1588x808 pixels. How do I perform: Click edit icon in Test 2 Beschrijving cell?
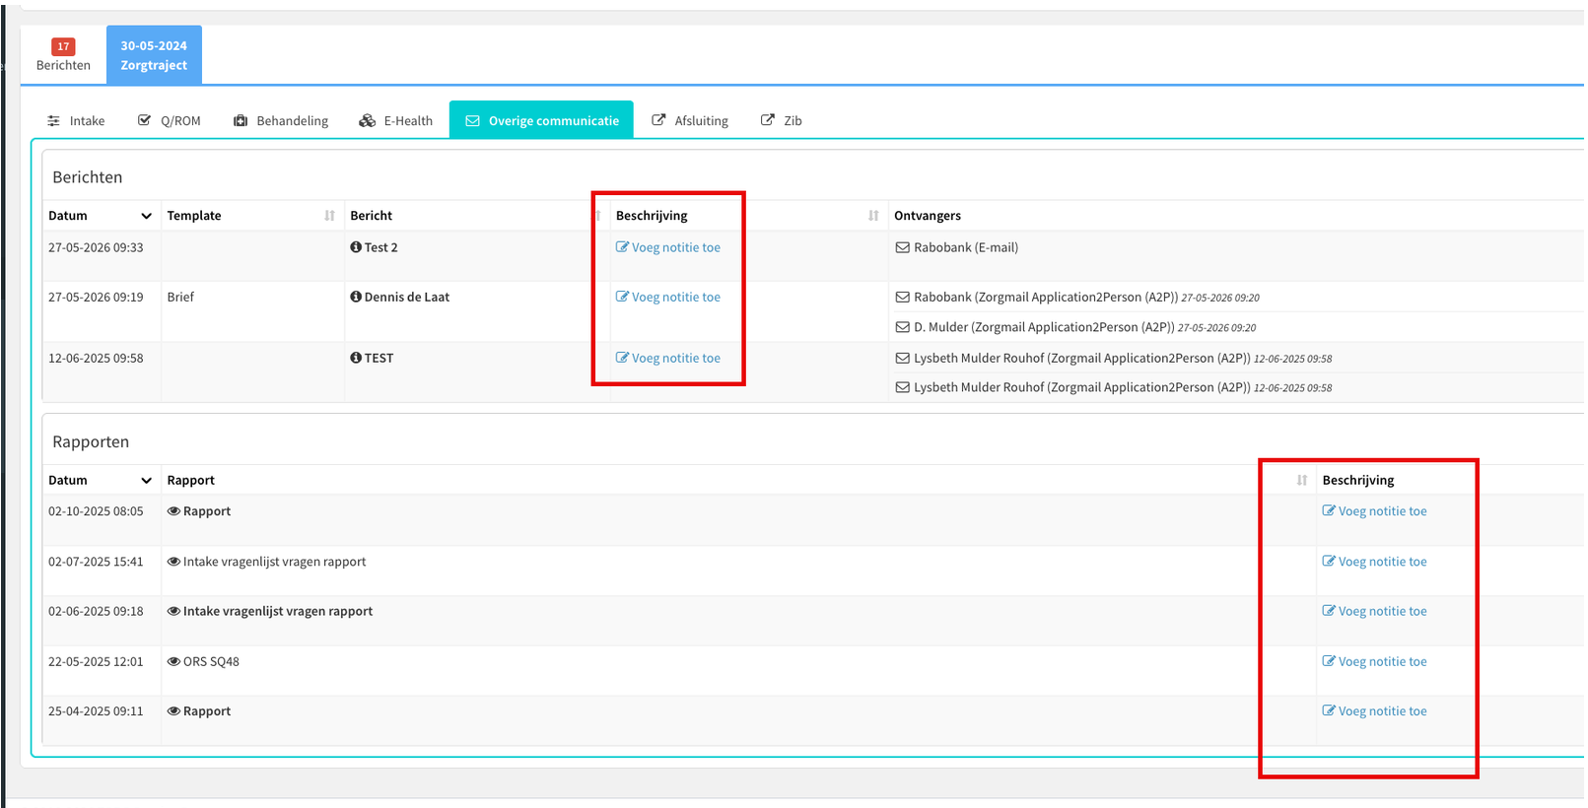(622, 247)
